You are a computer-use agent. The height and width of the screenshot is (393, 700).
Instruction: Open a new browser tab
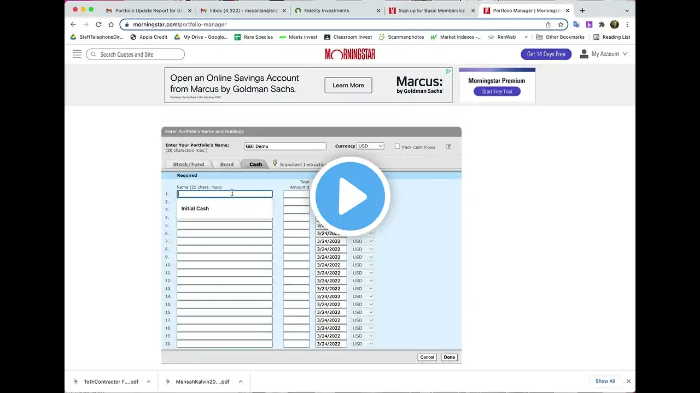tap(582, 10)
